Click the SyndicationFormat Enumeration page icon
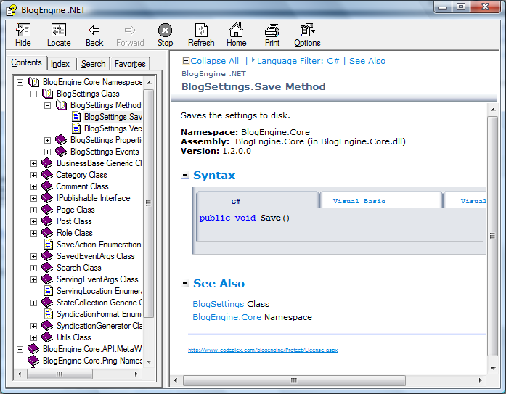Screen dimensions: 506x394 pyautogui.click(x=49, y=314)
